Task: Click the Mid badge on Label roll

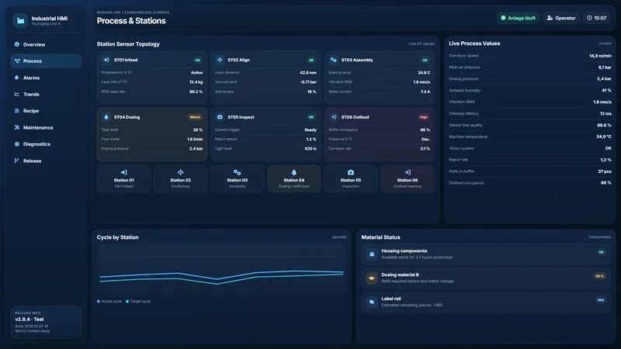Action: pos(600,300)
